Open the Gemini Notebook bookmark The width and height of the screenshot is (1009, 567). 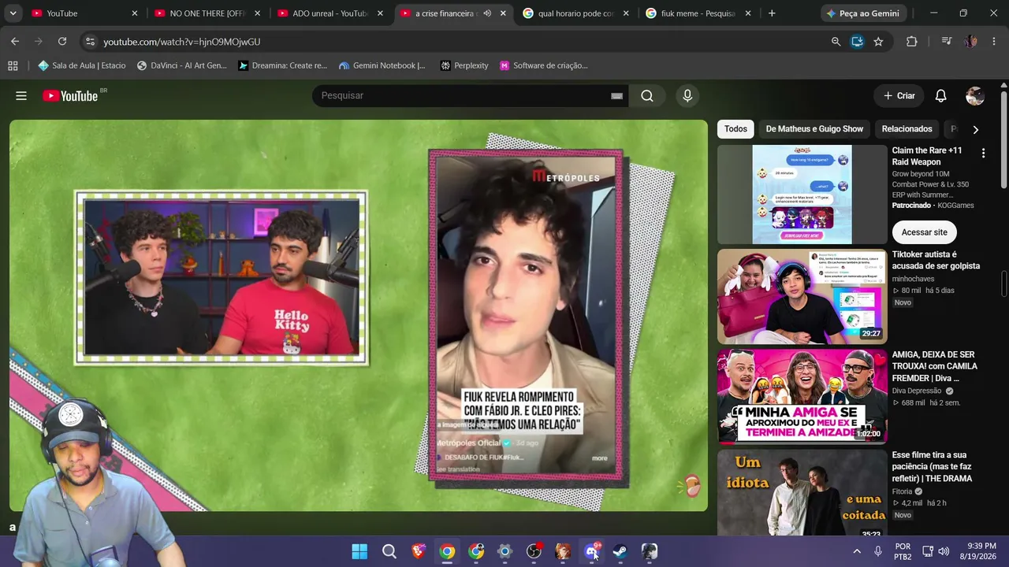382,65
